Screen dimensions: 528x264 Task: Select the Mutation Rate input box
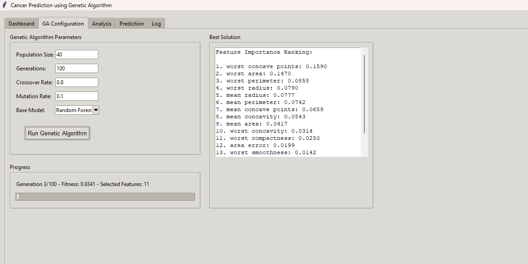coord(76,96)
